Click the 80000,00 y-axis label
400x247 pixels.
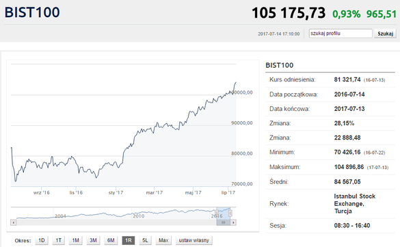click(x=242, y=154)
